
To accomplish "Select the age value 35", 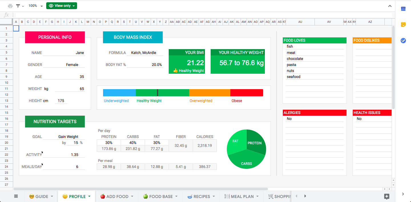I will (64, 77).
